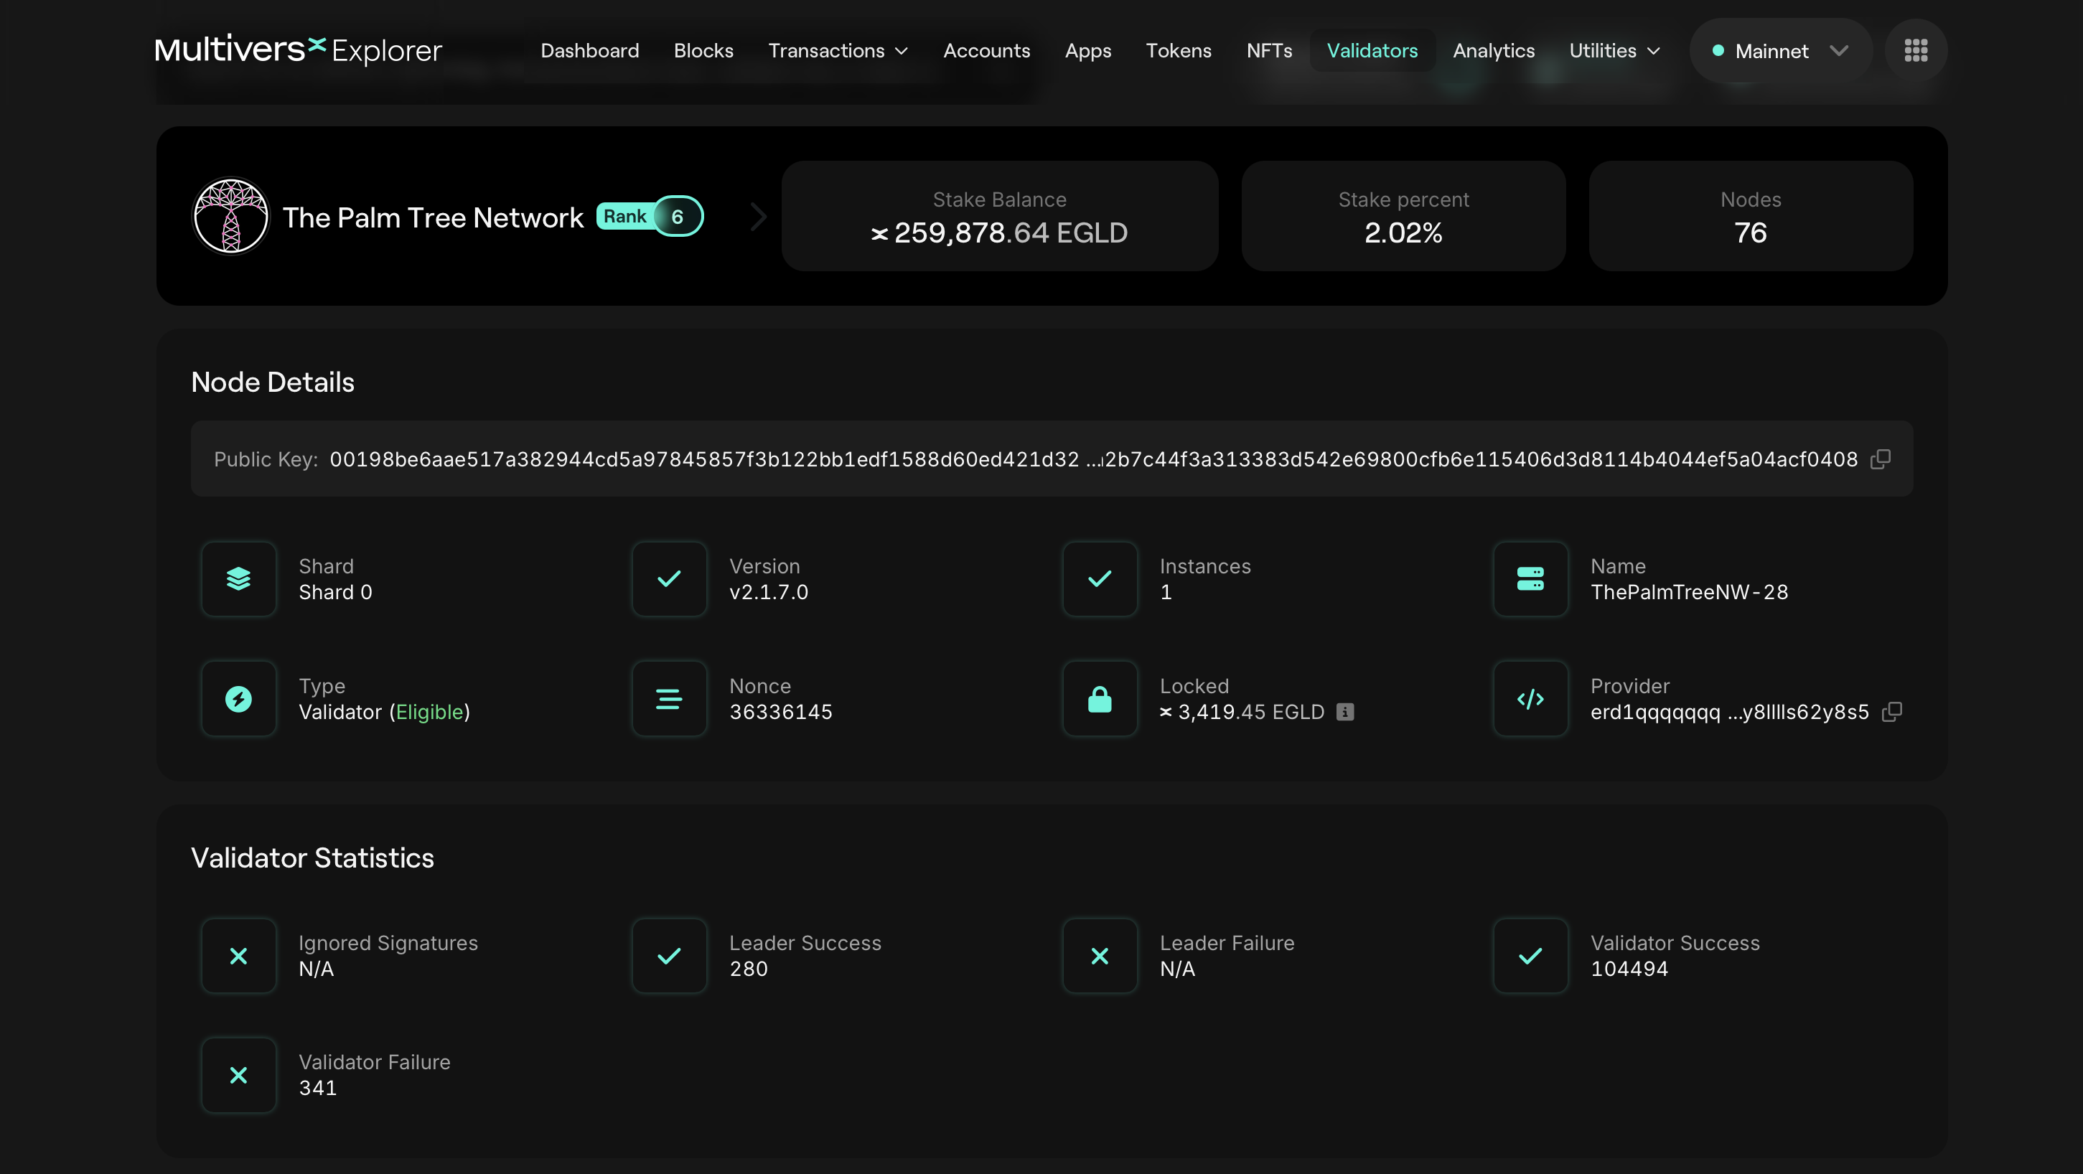This screenshot has width=2083, height=1174.
Task: Click the Leader Failure X icon
Action: [1100, 956]
